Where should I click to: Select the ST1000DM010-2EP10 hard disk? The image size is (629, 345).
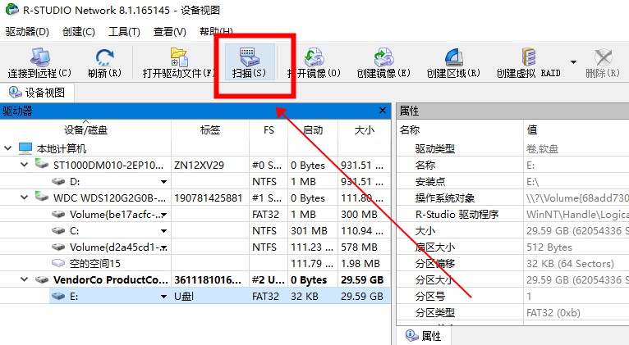pyautogui.click(x=108, y=165)
